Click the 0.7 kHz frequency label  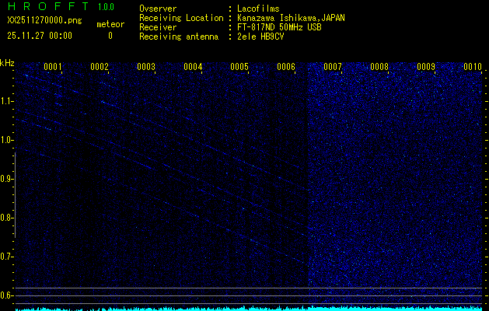click(x=7, y=257)
